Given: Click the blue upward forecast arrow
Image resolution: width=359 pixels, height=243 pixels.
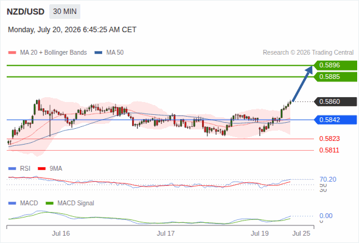Looking at the screenshot, I should coord(302,83).
